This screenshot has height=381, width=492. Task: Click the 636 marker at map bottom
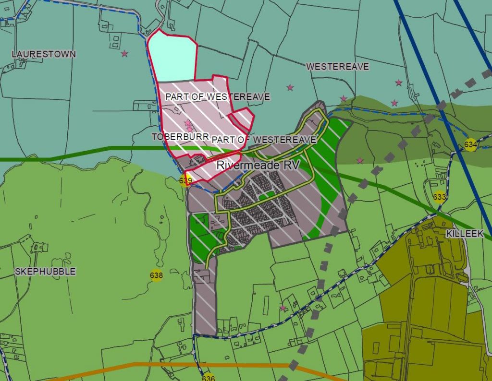coord(209,378)
